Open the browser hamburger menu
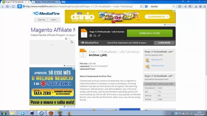 pos(205,6)
